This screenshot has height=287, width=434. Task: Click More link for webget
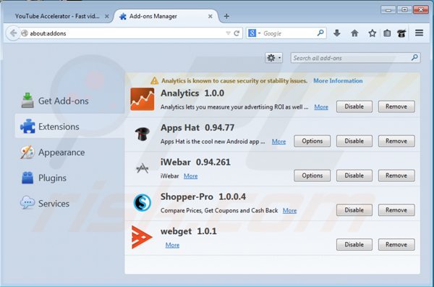[x=172, y=245]
